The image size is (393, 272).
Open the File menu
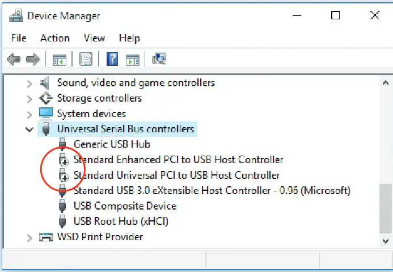click(19, 38)
